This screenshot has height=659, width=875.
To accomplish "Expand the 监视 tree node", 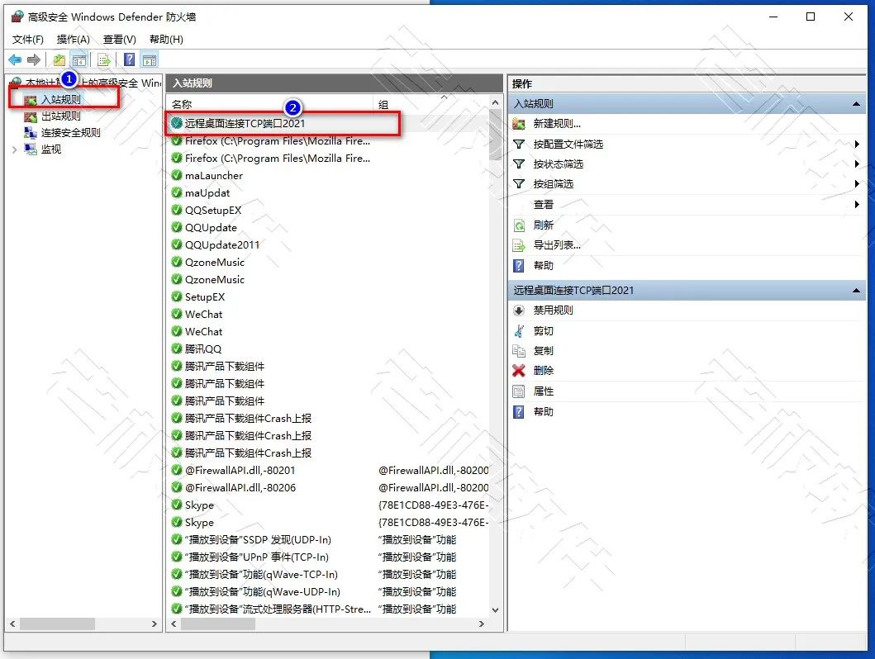I will (x=15, y=149).
